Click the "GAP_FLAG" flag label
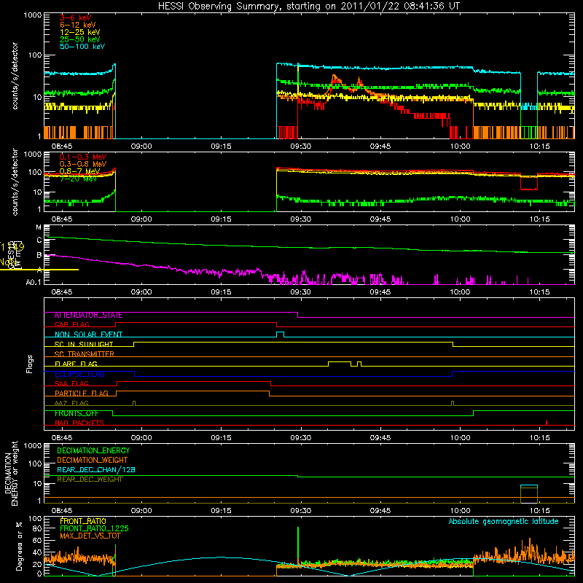This screenshot has height=583, width=583. tap(71, 324)
